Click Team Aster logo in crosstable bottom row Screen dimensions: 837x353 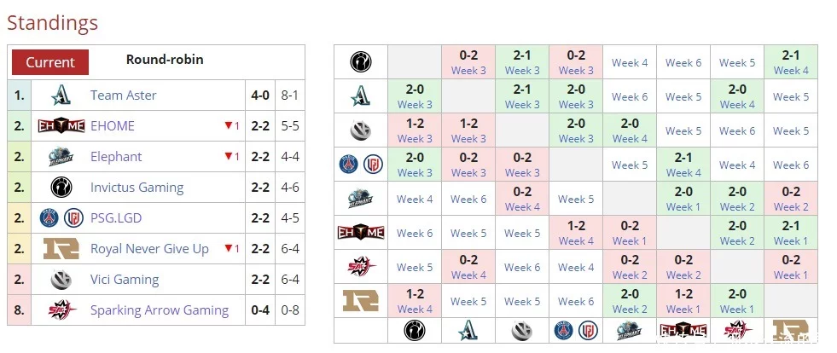coord(468,331)
